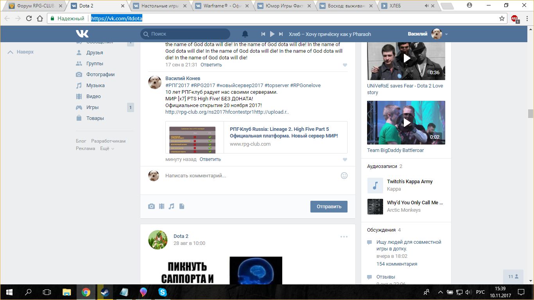Attach a document to the comment

(x=181, y=206)
